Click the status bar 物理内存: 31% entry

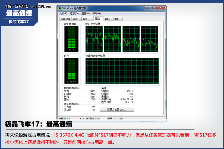[x=115, y=118]
